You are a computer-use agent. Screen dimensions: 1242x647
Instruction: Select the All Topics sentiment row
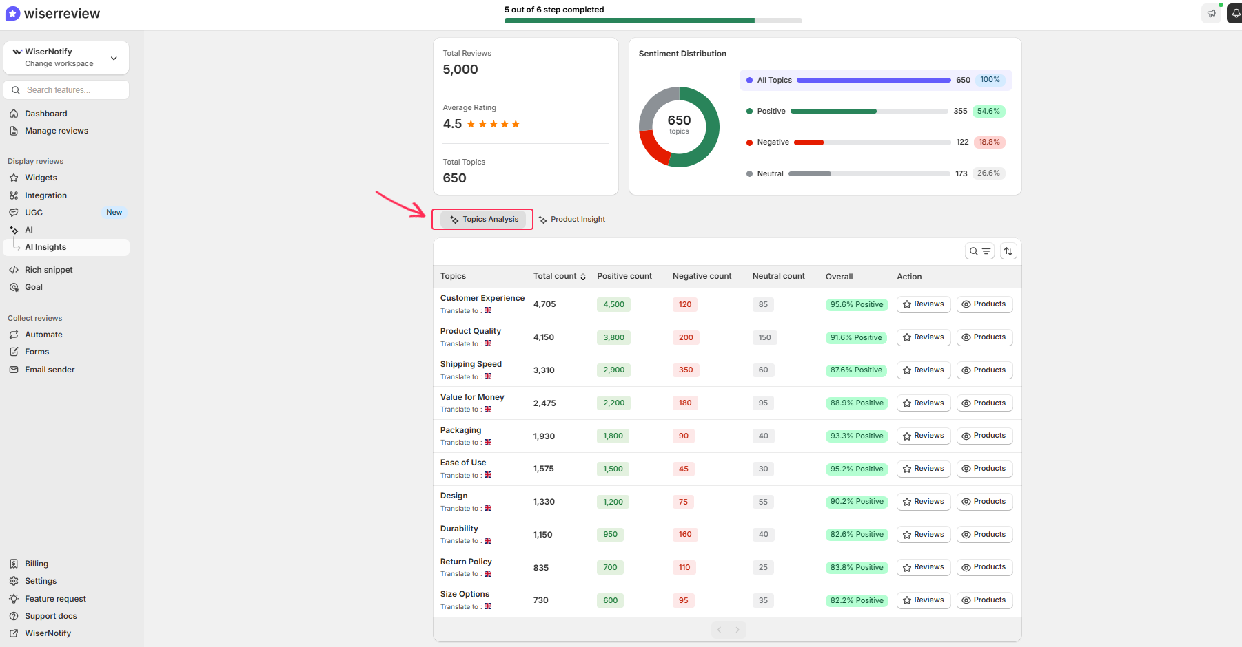pos(875,81)
